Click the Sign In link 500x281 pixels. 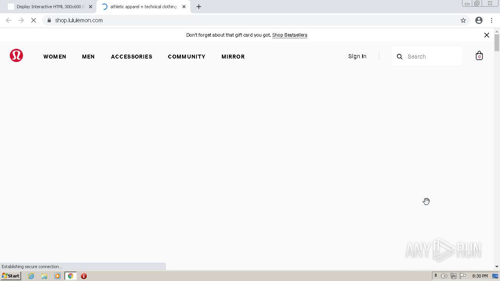pos(357,56)
